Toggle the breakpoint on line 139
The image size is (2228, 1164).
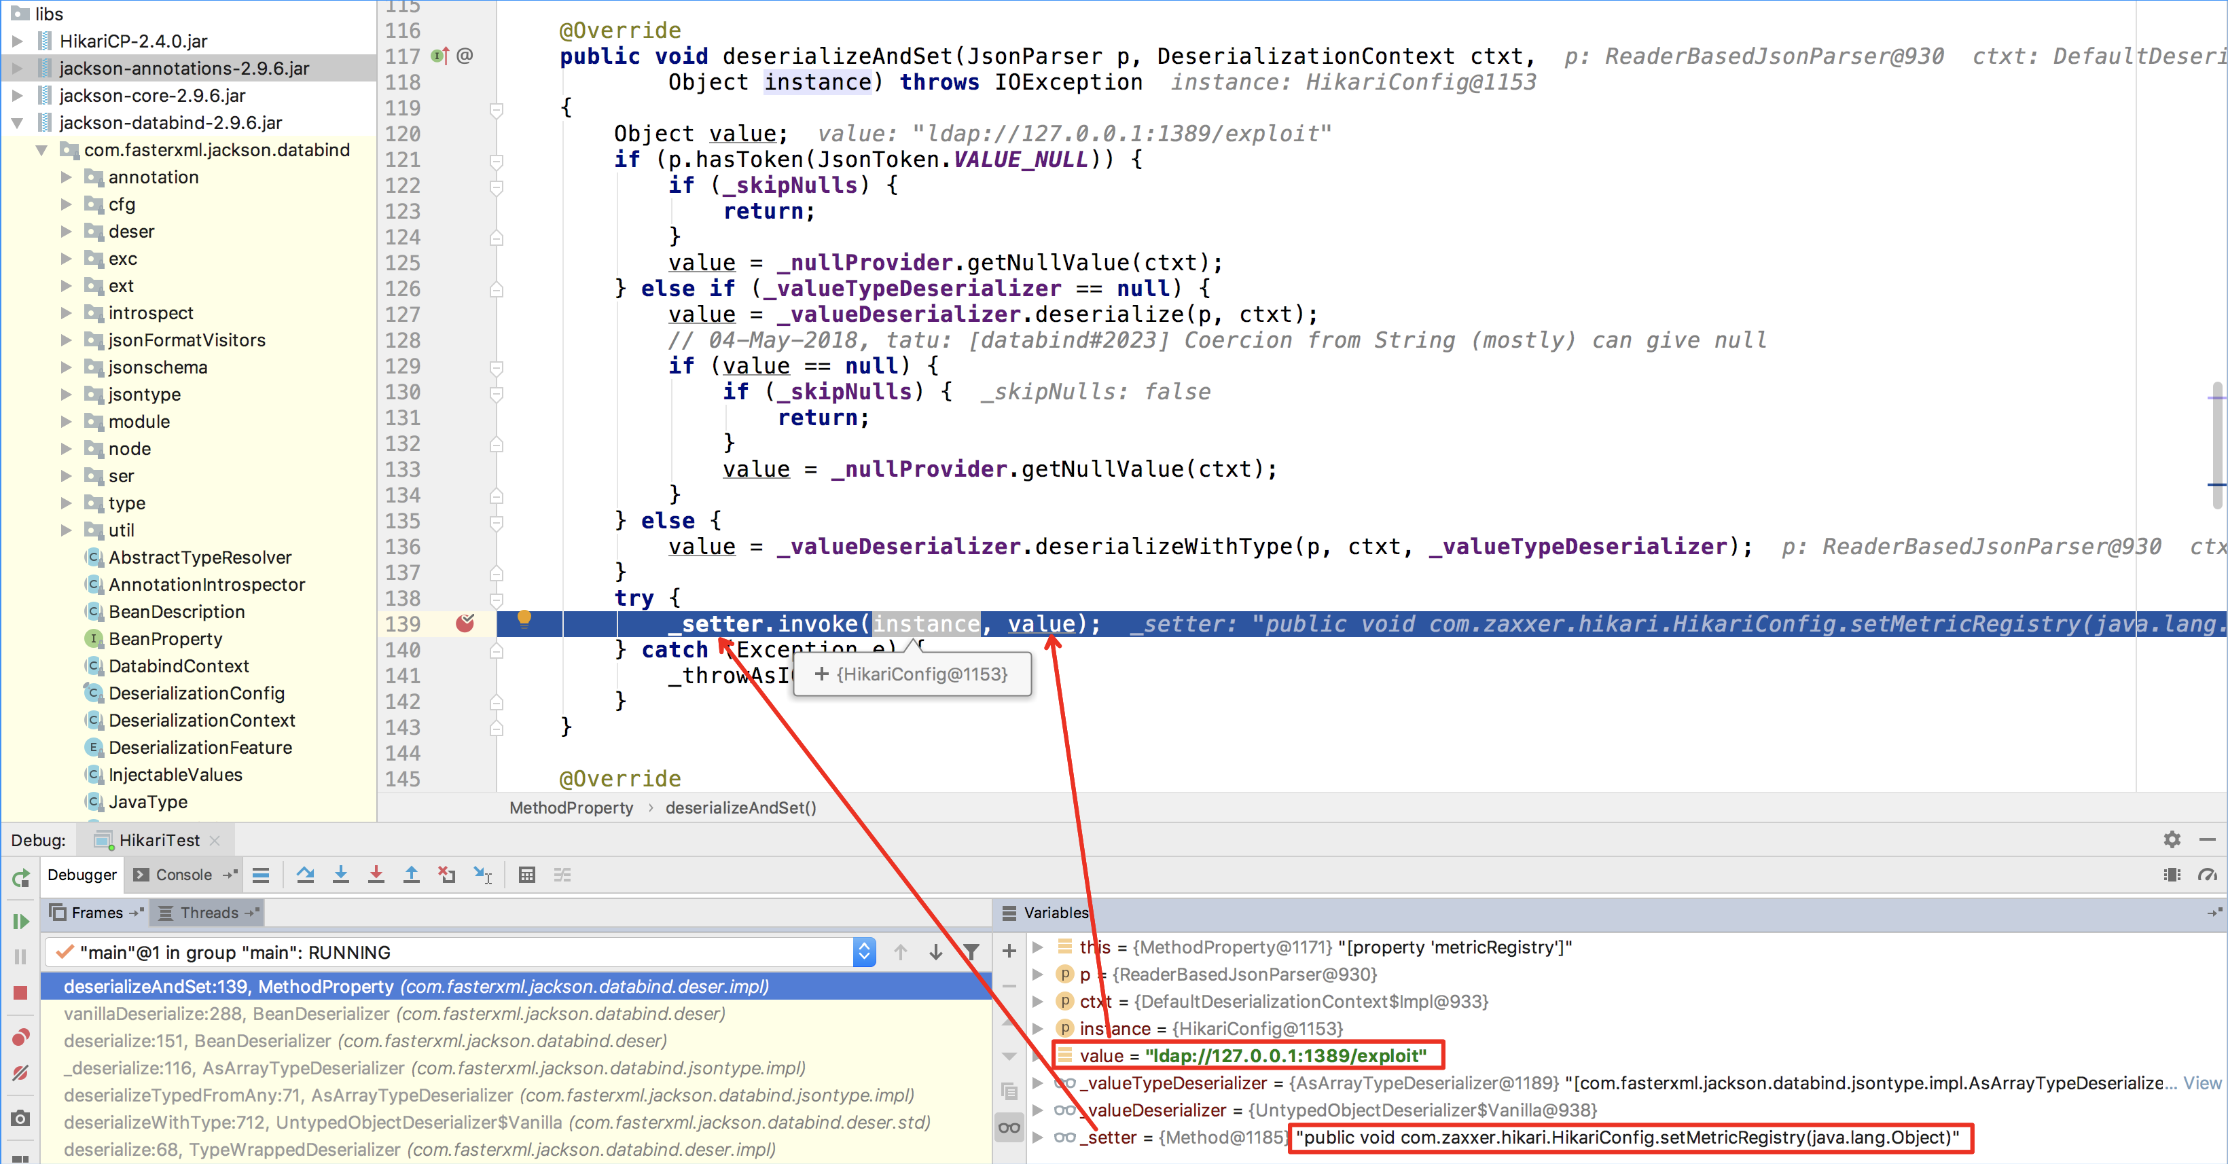tap(466, 623)
